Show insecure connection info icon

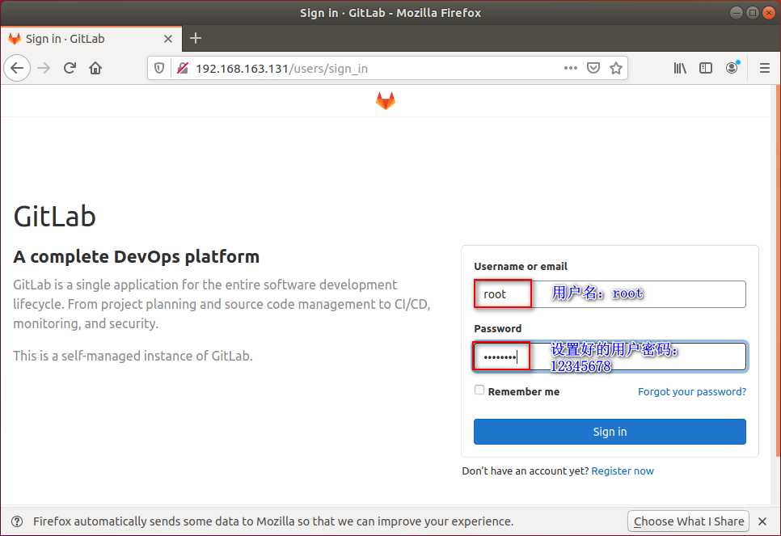[183, 68]
